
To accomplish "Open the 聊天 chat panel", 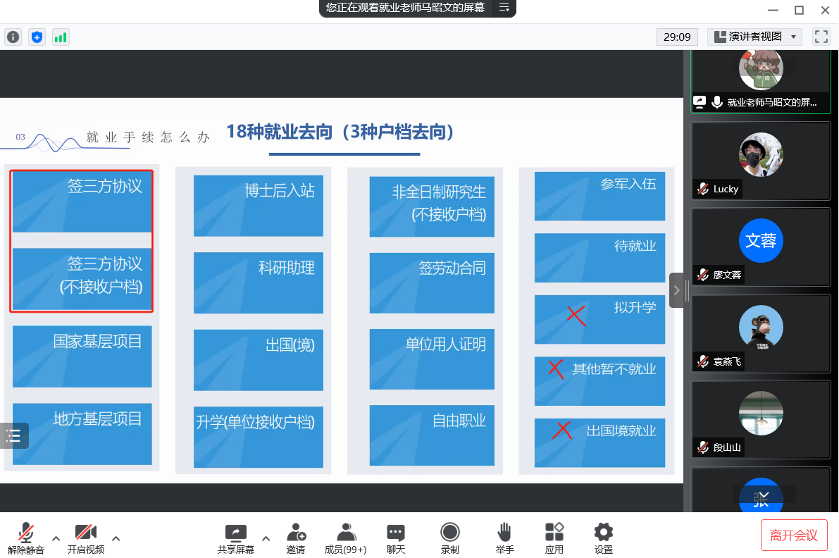I will (396, 538).
